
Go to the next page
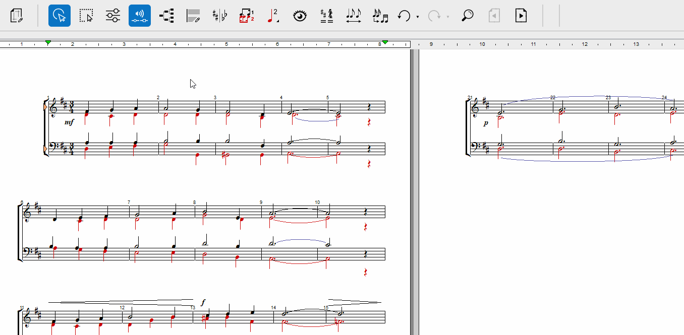pos(521,16)
